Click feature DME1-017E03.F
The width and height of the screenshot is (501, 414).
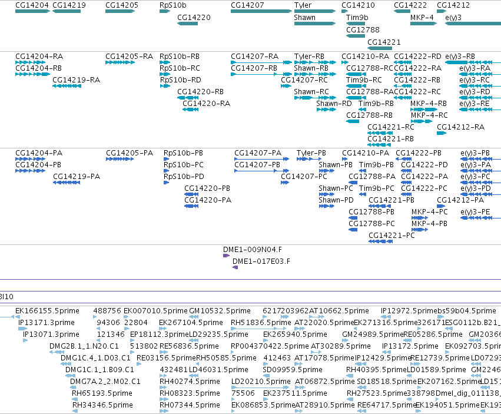pyautogui.click(x=261, y=261)
